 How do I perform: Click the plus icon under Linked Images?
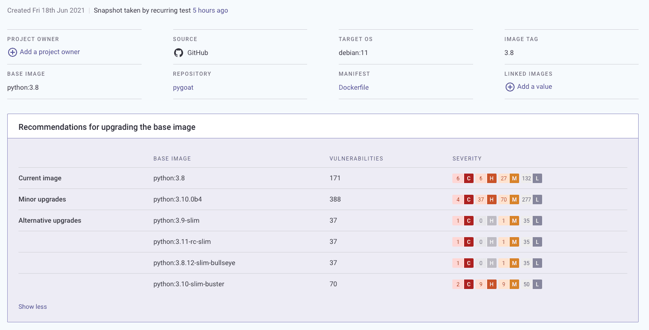[x=510, y=87]
